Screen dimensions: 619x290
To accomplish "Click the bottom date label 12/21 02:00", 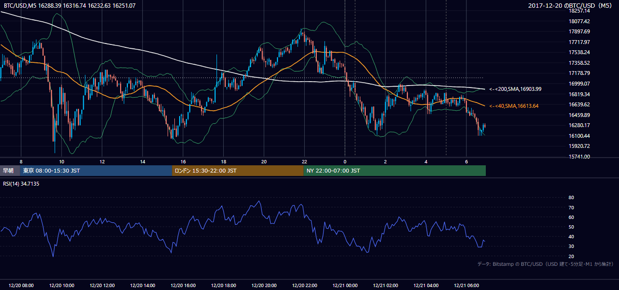I will (x=386, y=286).
